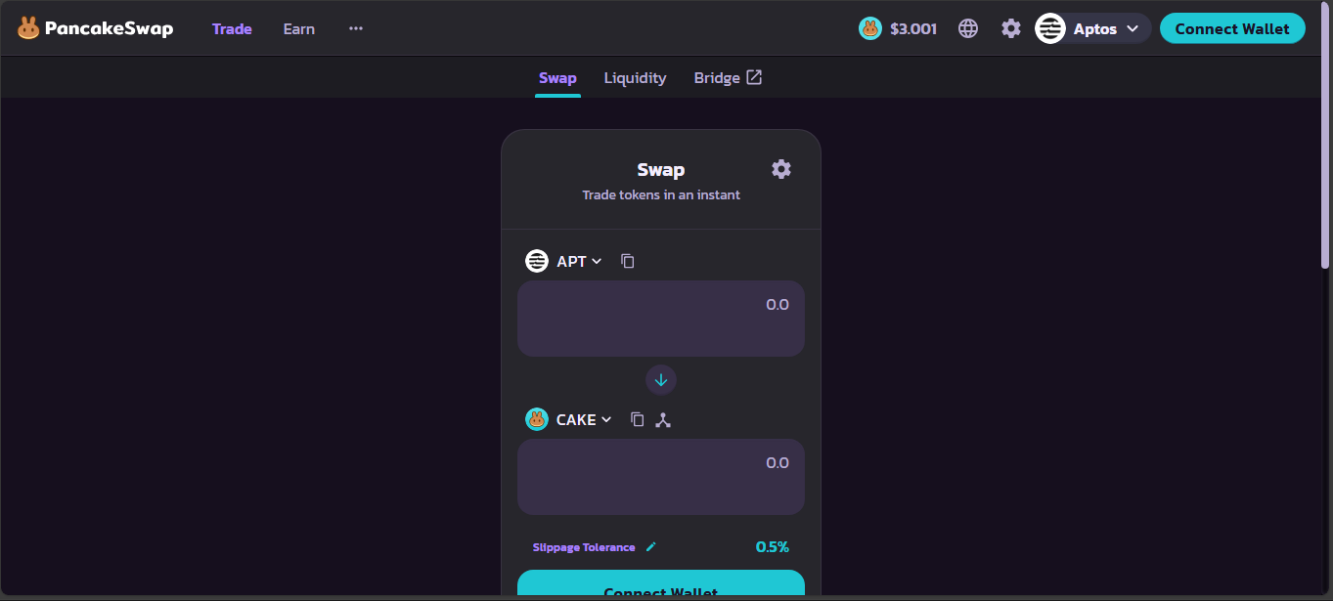The height and width of the screenshot is (601, 1333).
Task: Copy the CAKE token address
Action: tap(638, 419)
